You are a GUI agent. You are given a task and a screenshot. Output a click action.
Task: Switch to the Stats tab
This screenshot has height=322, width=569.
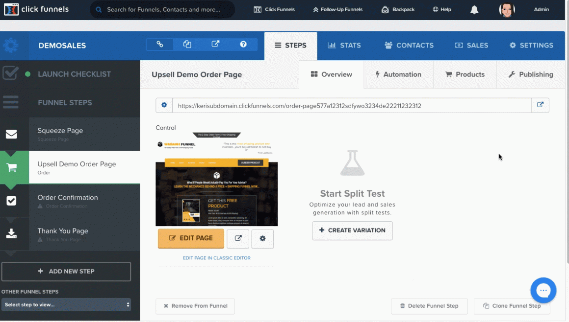(344, 46)
